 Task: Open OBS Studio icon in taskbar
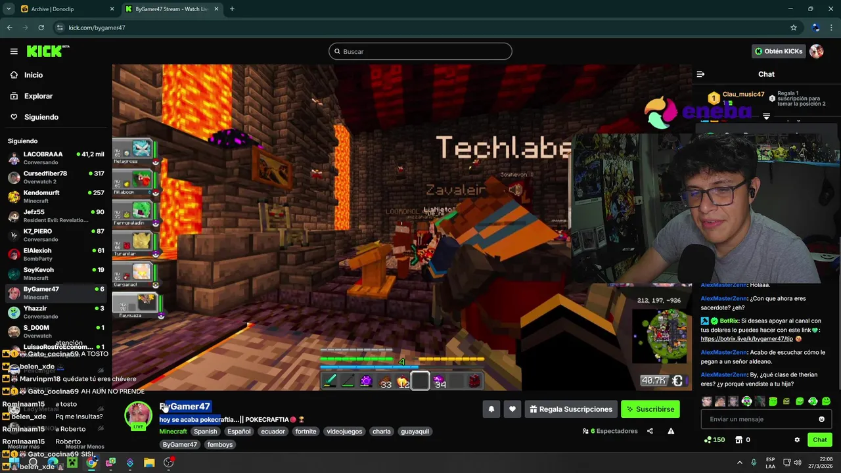pyautogui.click(x=169, y=462)
